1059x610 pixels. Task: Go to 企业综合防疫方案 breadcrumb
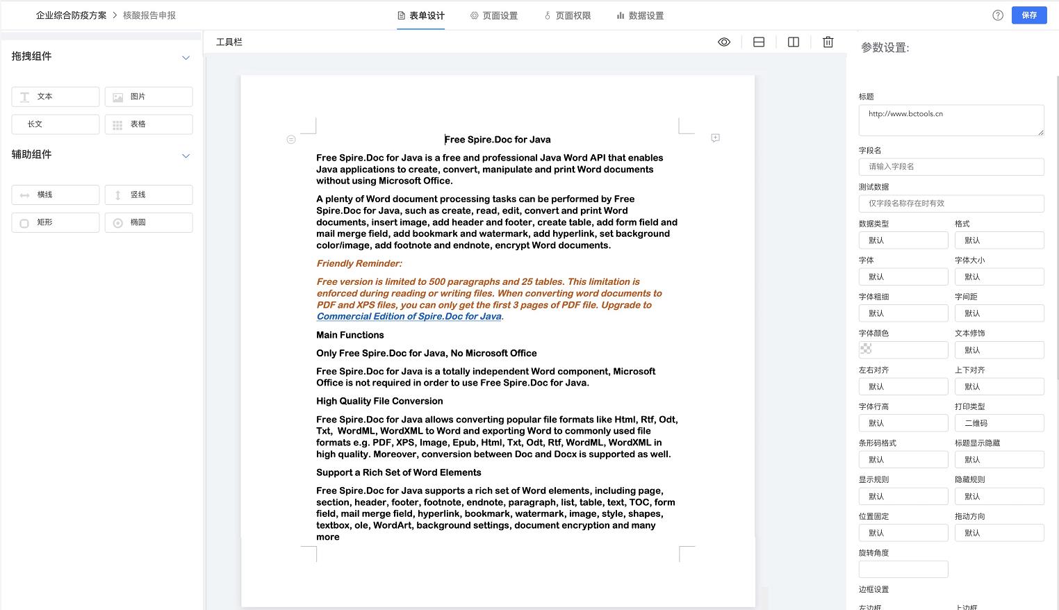72,15
